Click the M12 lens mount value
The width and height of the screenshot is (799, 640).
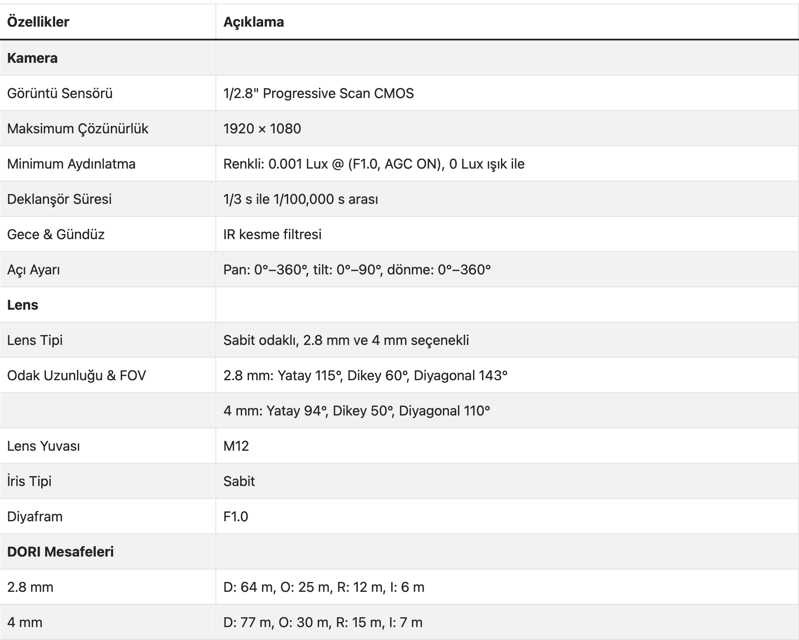[236, 446]
